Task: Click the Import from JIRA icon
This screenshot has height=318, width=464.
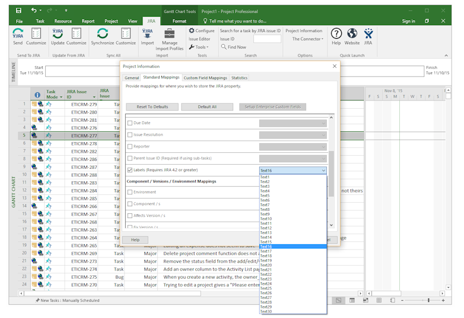Action: [147, 33]
